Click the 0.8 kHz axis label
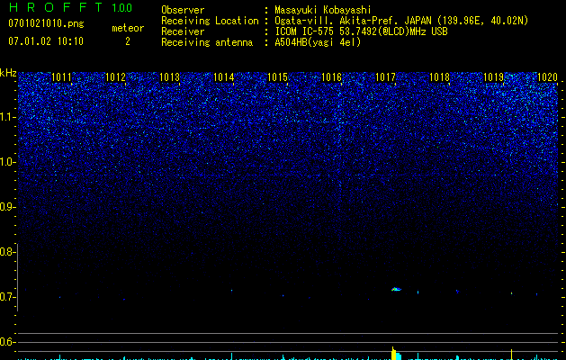This screenshot has width=566, height=360. [x=8, y=252]
